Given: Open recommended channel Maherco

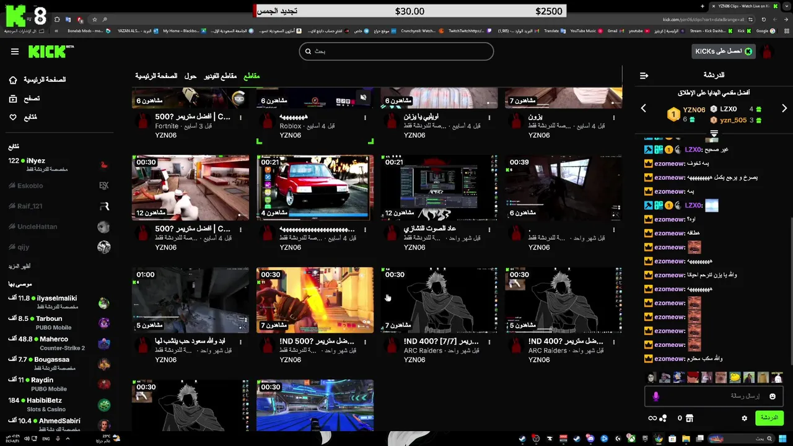Looking at the screenshot, I should pos(59,343).
